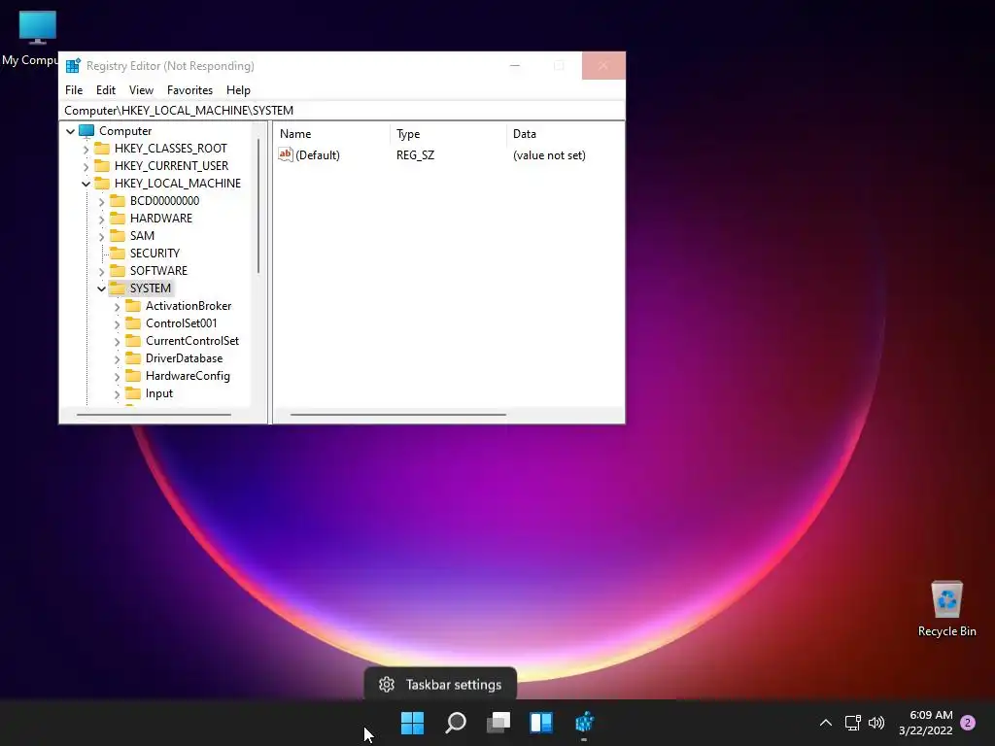Click the SAM folder icon
The width and height of the screenshot is (995, 746).
pyautogui.click(x=118, y=236)
